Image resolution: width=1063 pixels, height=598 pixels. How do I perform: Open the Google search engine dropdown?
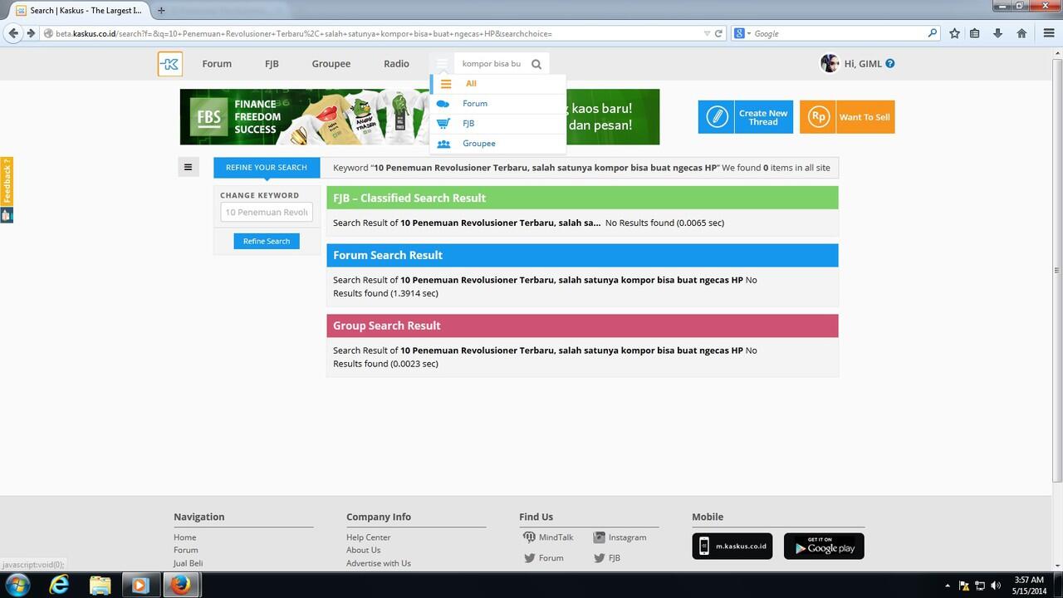click(742, 34)
